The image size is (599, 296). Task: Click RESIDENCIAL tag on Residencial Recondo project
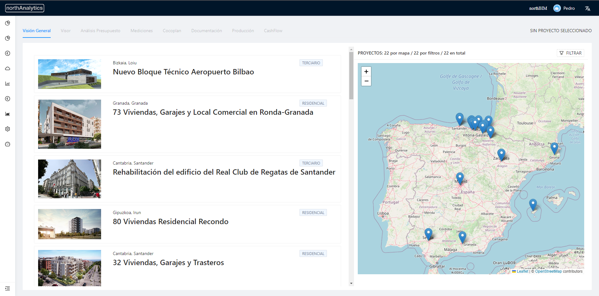click(x=313, y=212)
